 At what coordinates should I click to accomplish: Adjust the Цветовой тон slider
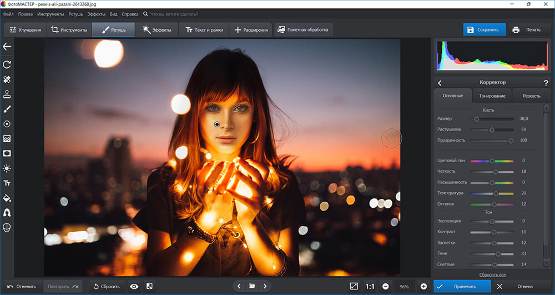[x=492, y=161]
